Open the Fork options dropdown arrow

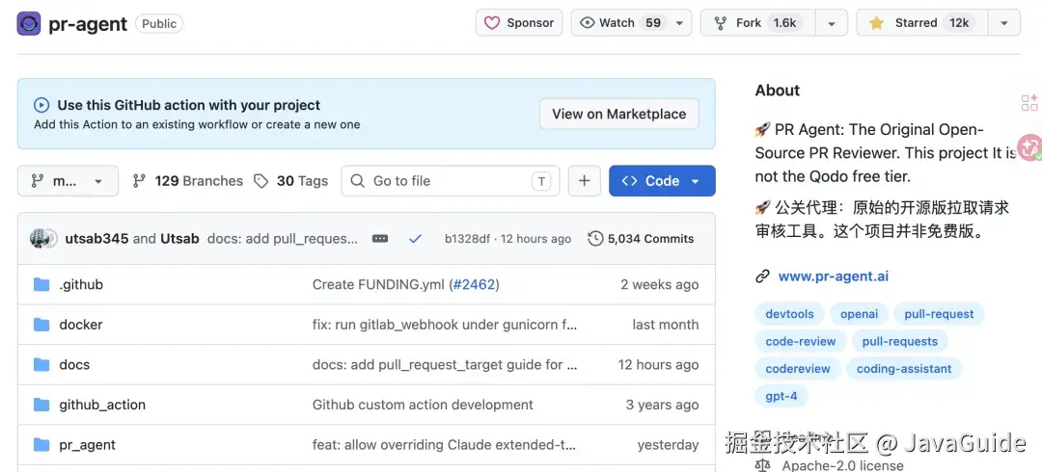[832, 22]
